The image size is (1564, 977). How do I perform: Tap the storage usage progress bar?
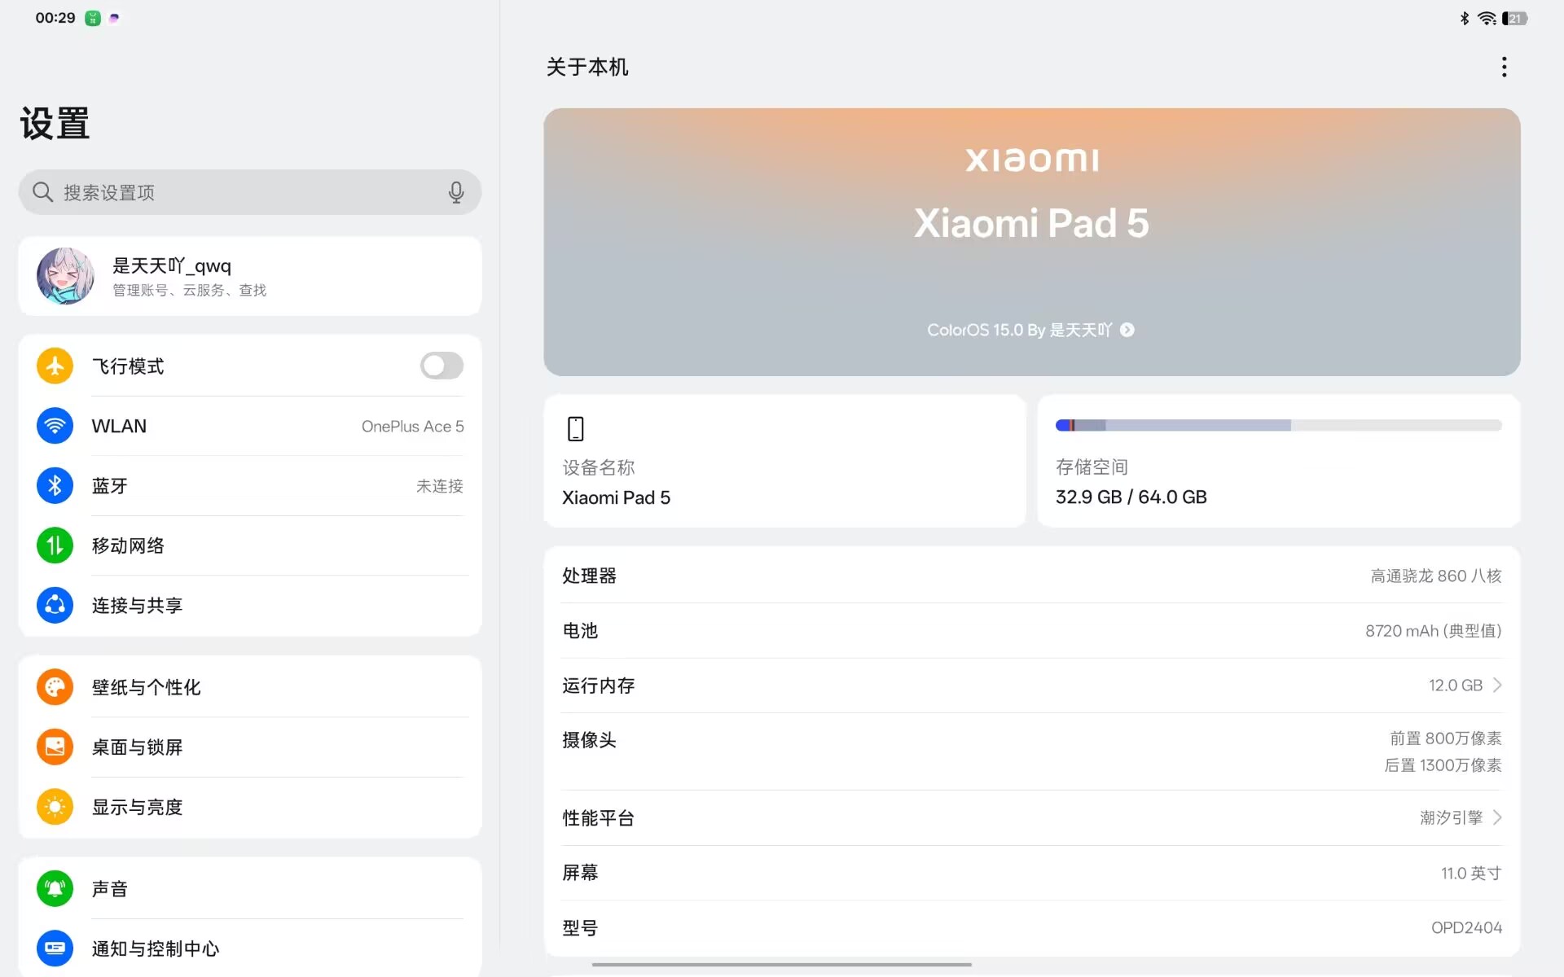click(x=1279, y=425)
